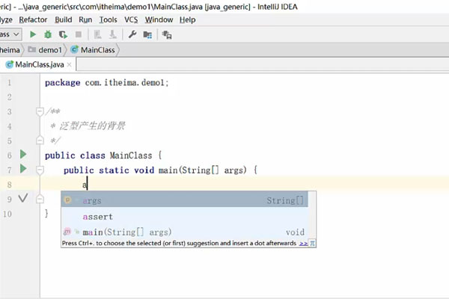Open the VCS menu
The height and width of the screenshot is (299, 449).
131,19
